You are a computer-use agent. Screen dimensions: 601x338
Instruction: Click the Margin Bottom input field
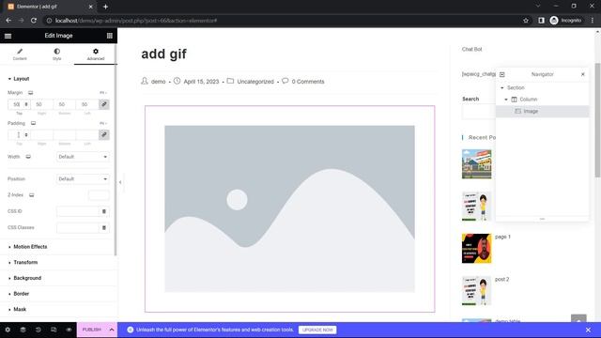pos(64,104)
